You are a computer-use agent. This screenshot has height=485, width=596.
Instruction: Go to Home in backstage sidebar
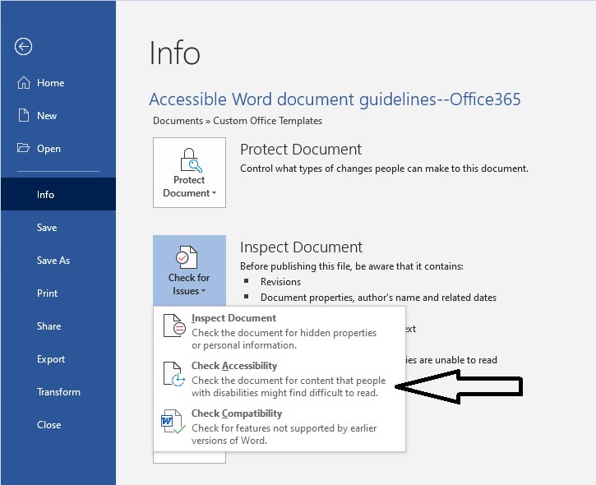[x=58, y=83]
